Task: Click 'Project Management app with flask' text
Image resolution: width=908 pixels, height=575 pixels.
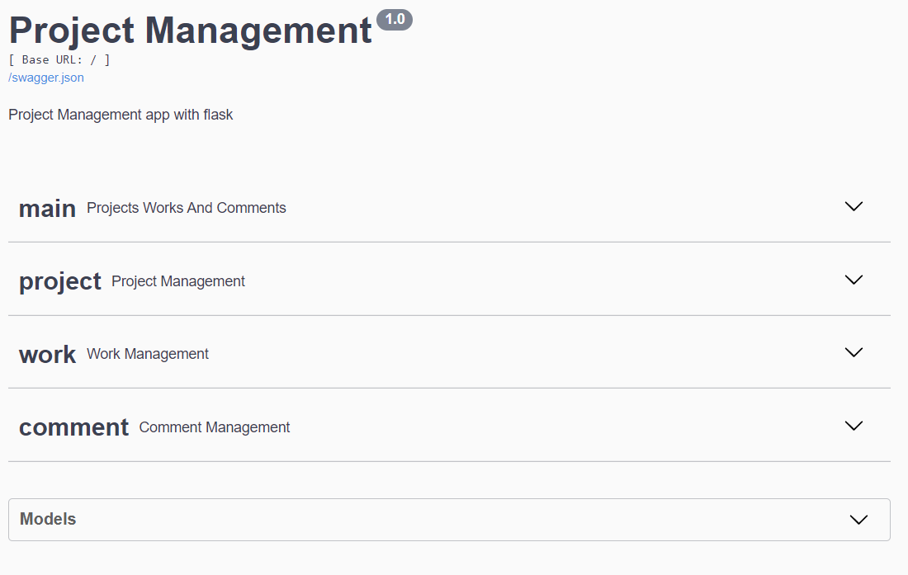Action: pos(121,115)
